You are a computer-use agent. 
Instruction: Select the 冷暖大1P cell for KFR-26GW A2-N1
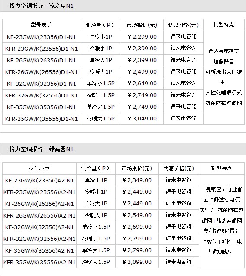coord(96,215)
